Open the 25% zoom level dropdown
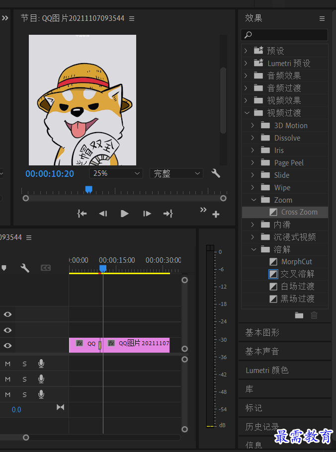The width and height of the screenshot is (336, 452). pyautogui.click(x=116, y=173)
